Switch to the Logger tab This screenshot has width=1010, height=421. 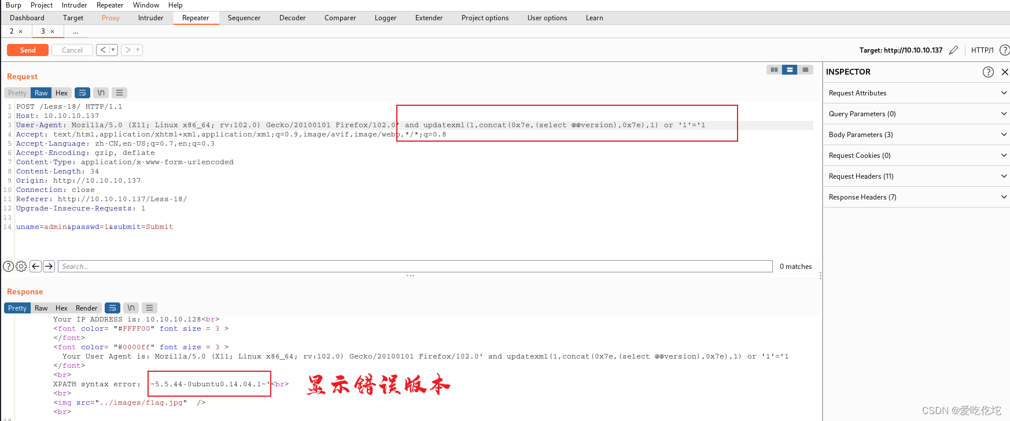386,18
